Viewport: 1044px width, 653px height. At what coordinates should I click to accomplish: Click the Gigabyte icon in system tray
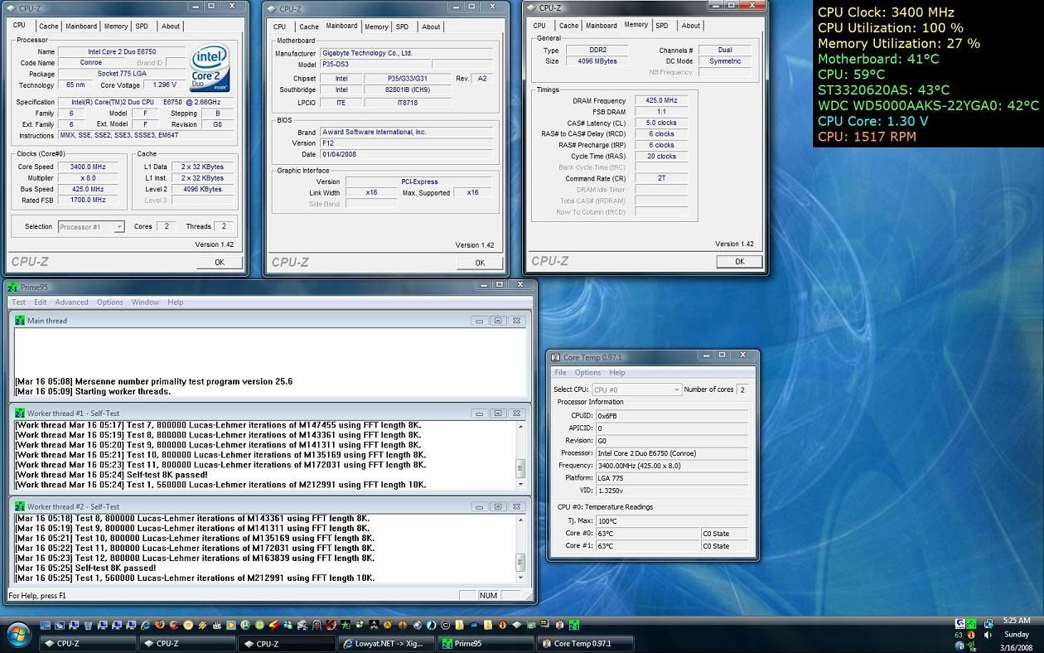(959, 624)
